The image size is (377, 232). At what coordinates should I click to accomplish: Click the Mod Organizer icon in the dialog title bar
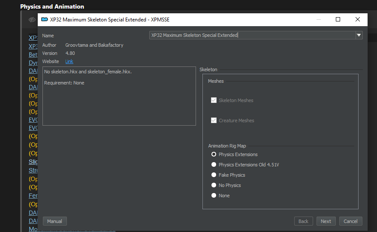[45, 19]
